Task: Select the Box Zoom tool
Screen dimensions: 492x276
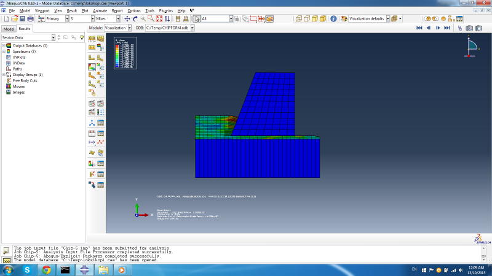Action: point(151,19)
